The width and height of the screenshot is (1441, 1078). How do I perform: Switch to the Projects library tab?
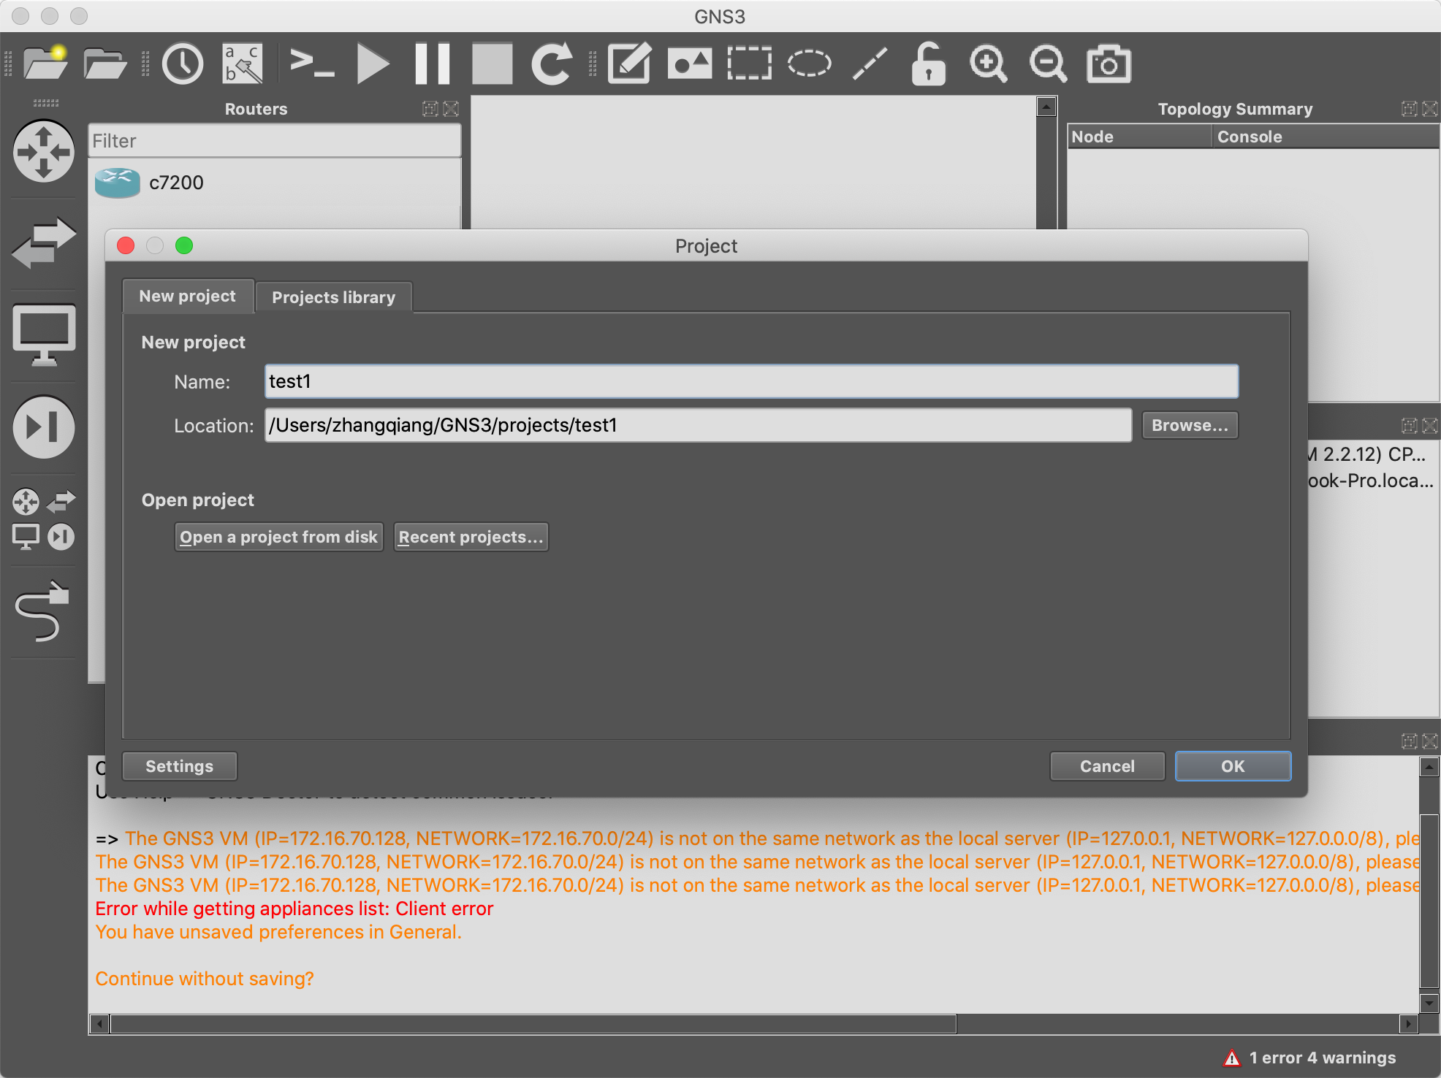coord(333,297)
